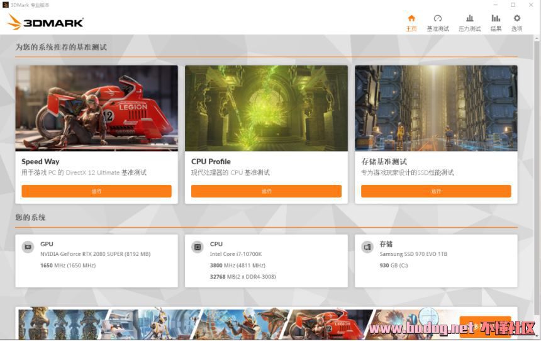Screen dimensions: 541x341
Task: Click the 3800 MHz CPU clock value
Action: (x=237, y=266)
